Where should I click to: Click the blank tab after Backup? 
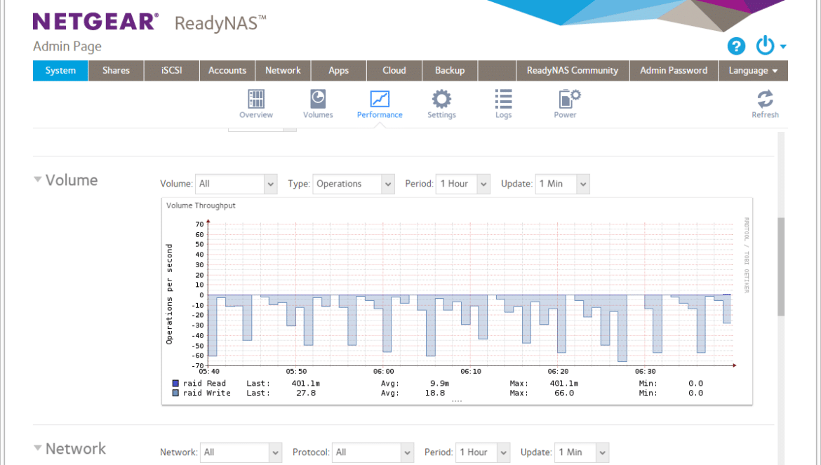[497, 71]
